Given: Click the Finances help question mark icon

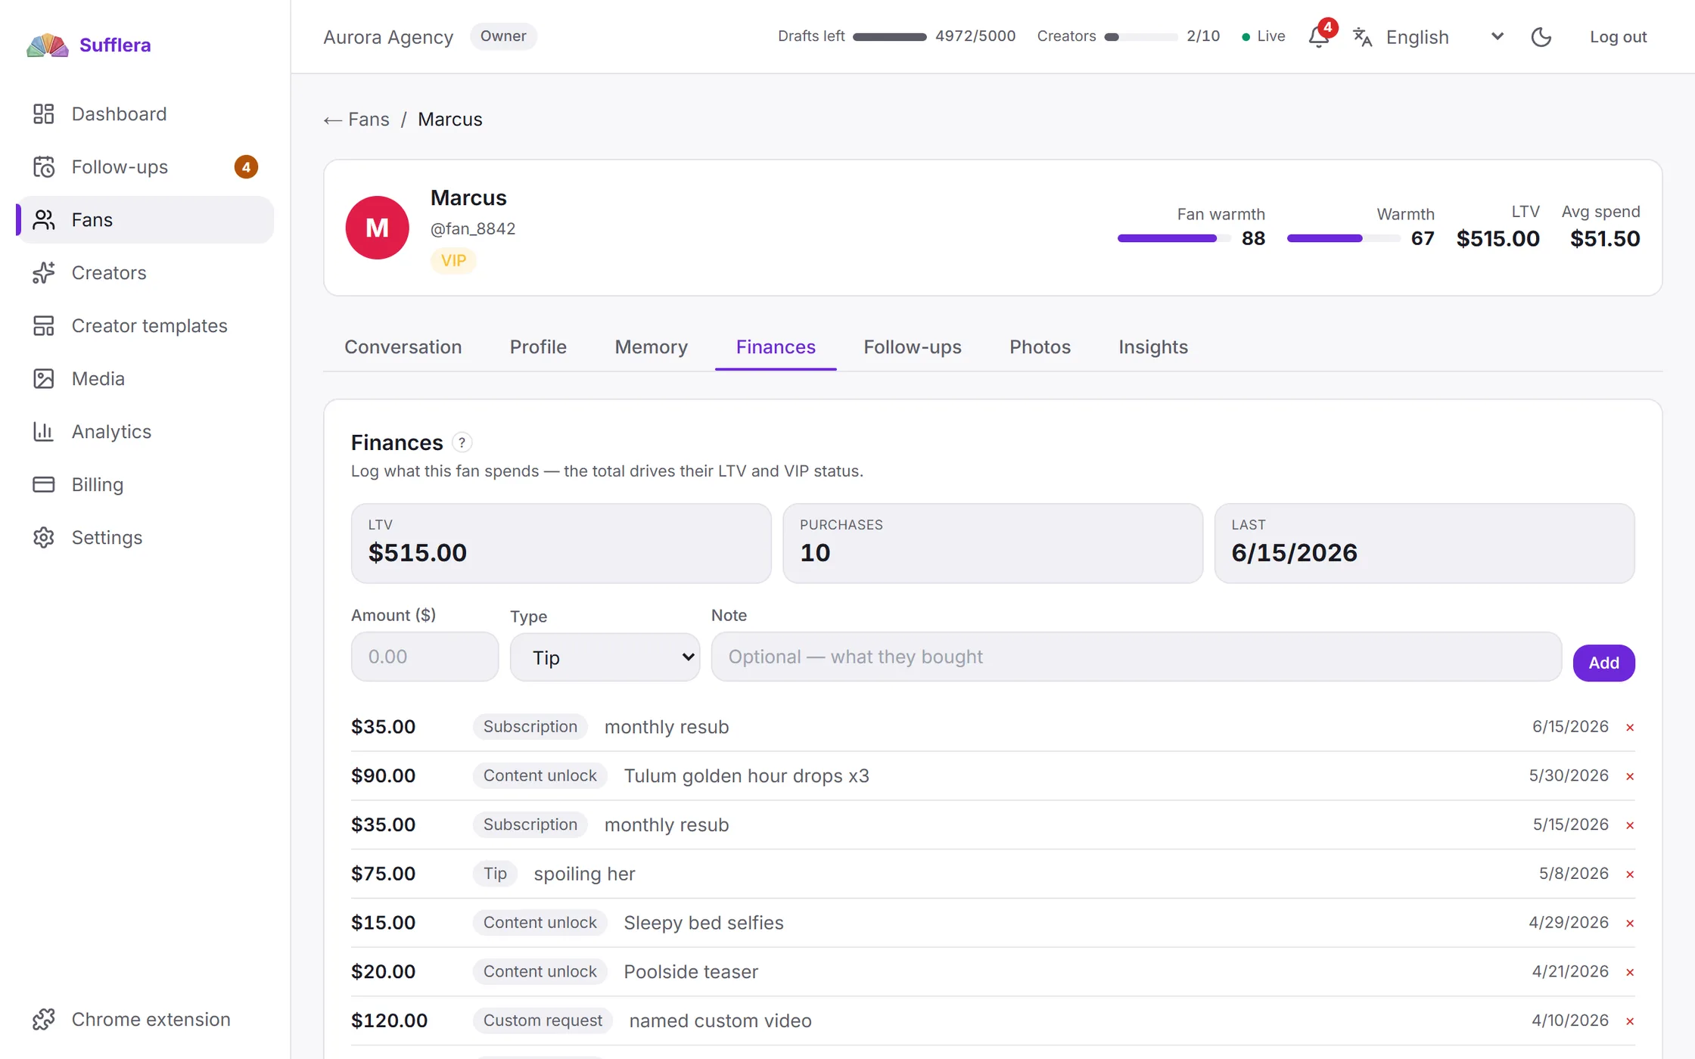Looking at the screenshot, I should tap(462, 443).
